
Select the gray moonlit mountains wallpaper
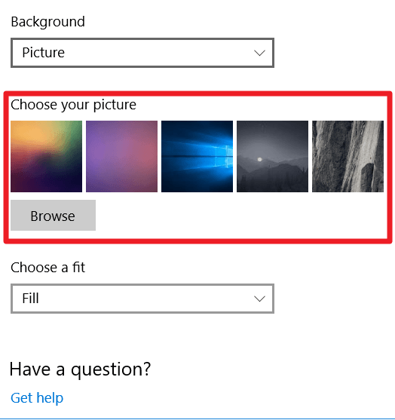point(272,156)
